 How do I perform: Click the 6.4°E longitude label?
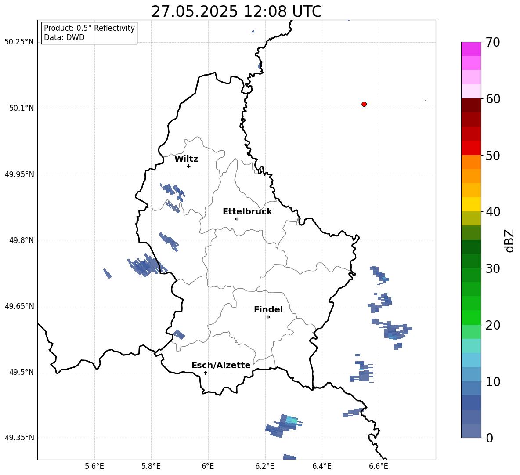[x=321, y=466]
